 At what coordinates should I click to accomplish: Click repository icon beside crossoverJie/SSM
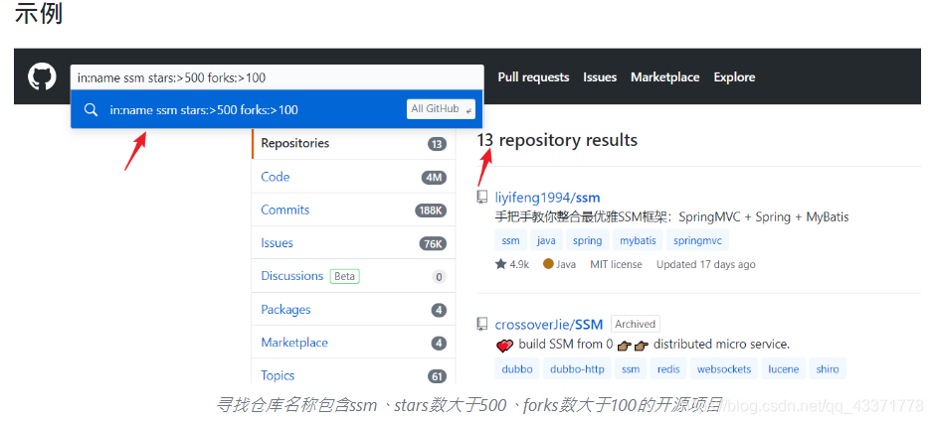point(482,325)
